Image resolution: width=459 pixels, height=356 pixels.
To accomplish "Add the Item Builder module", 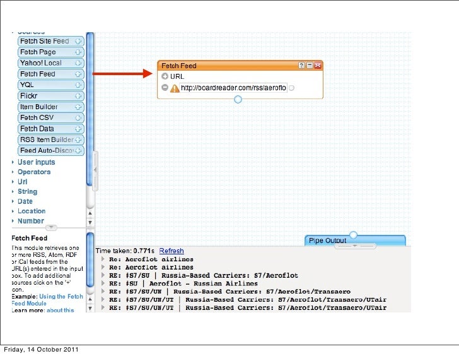I will [78, 107].
